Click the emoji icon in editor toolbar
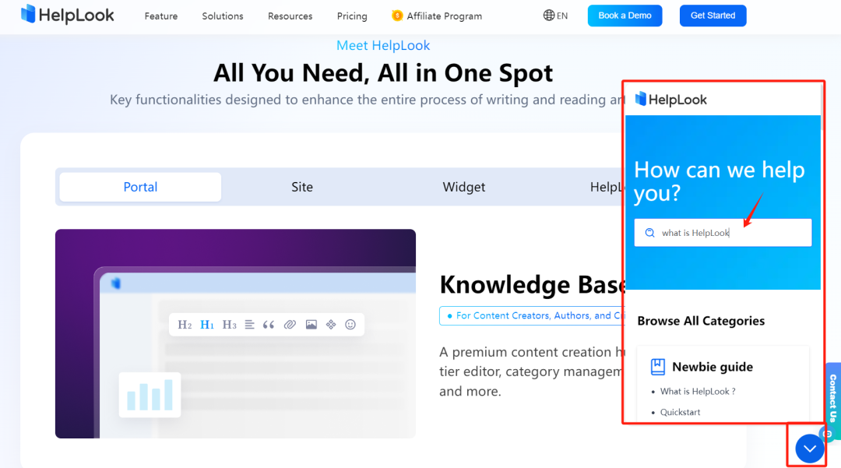This screenshot has width=841, height=468. [350, 325]
